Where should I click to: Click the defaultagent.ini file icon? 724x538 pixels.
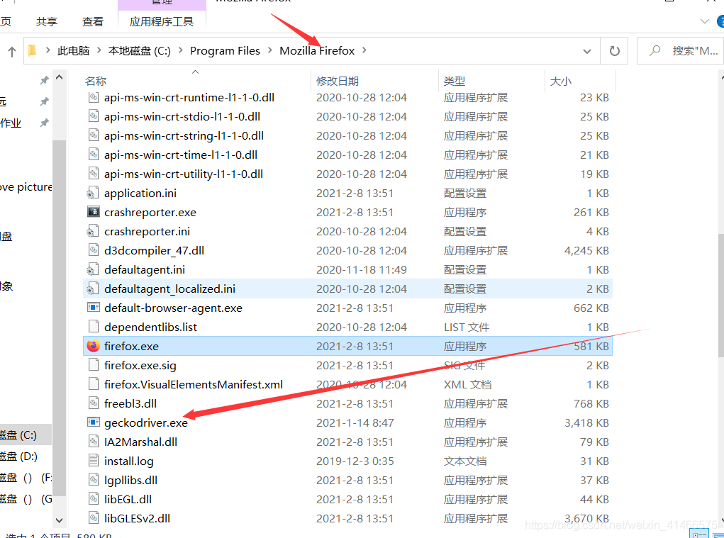tap(94, 269)
